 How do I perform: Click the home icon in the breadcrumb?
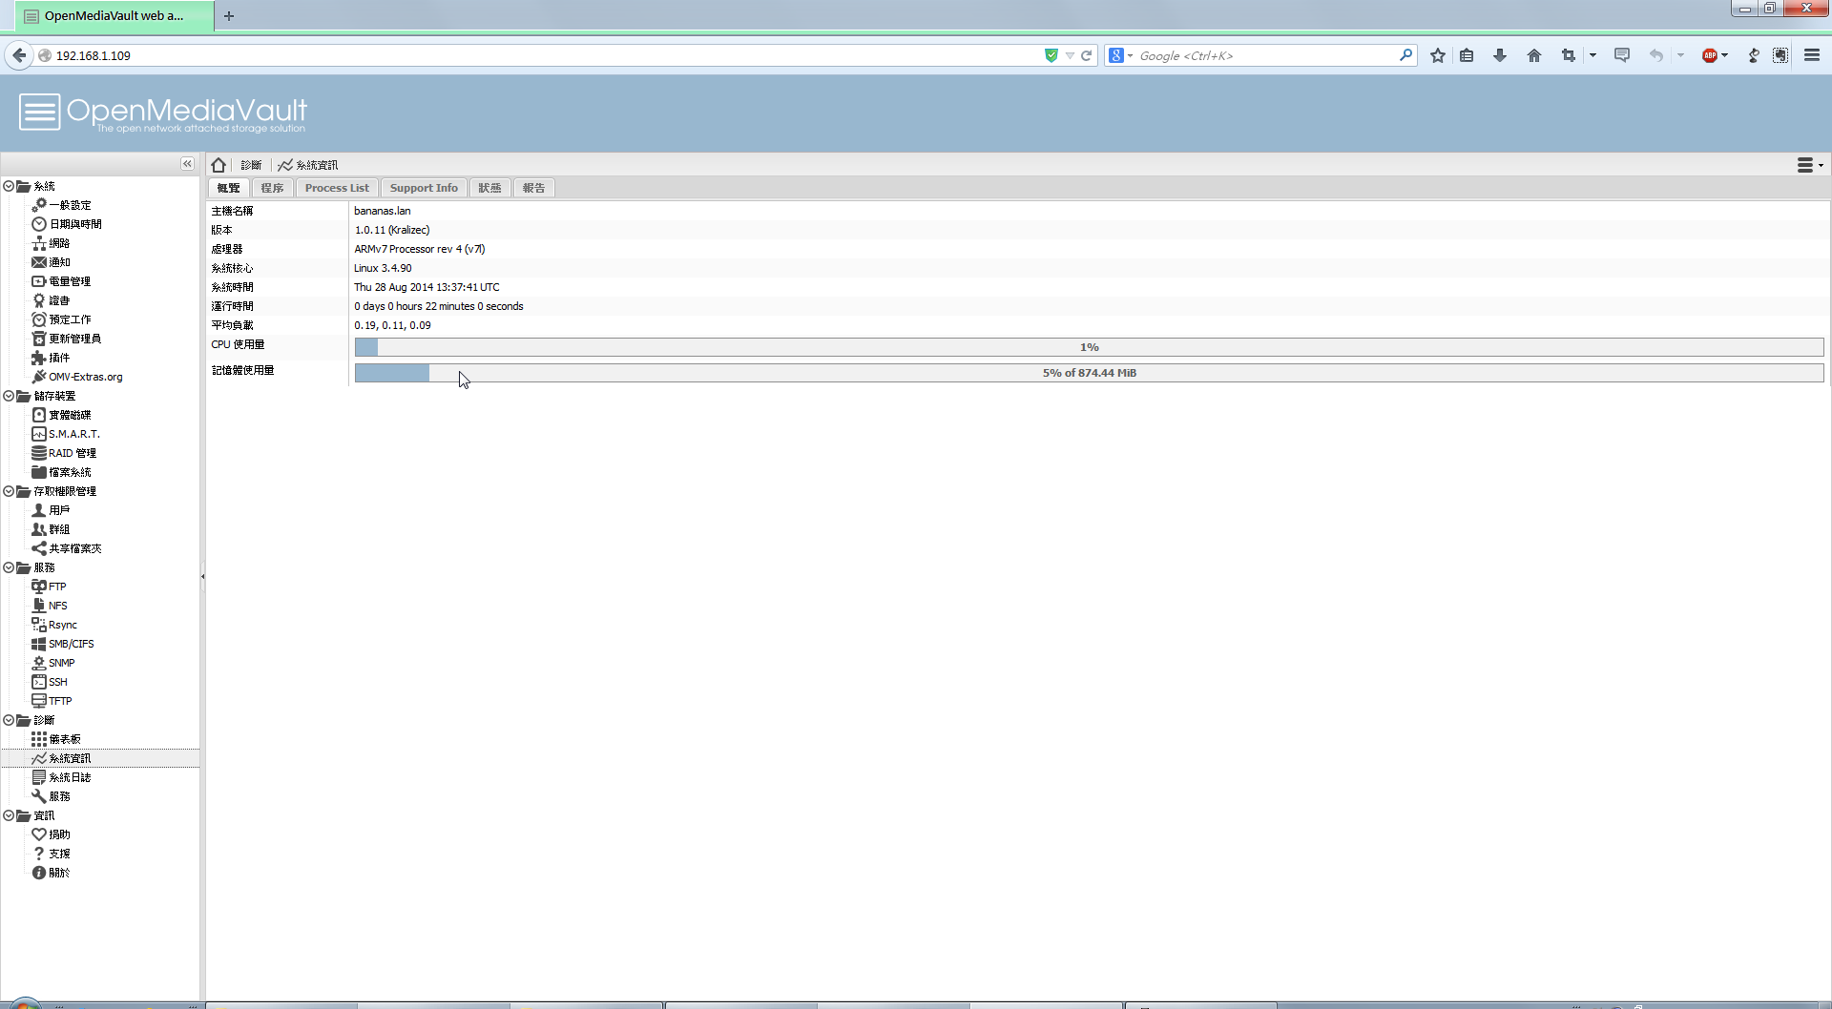[x=219, y=165]
